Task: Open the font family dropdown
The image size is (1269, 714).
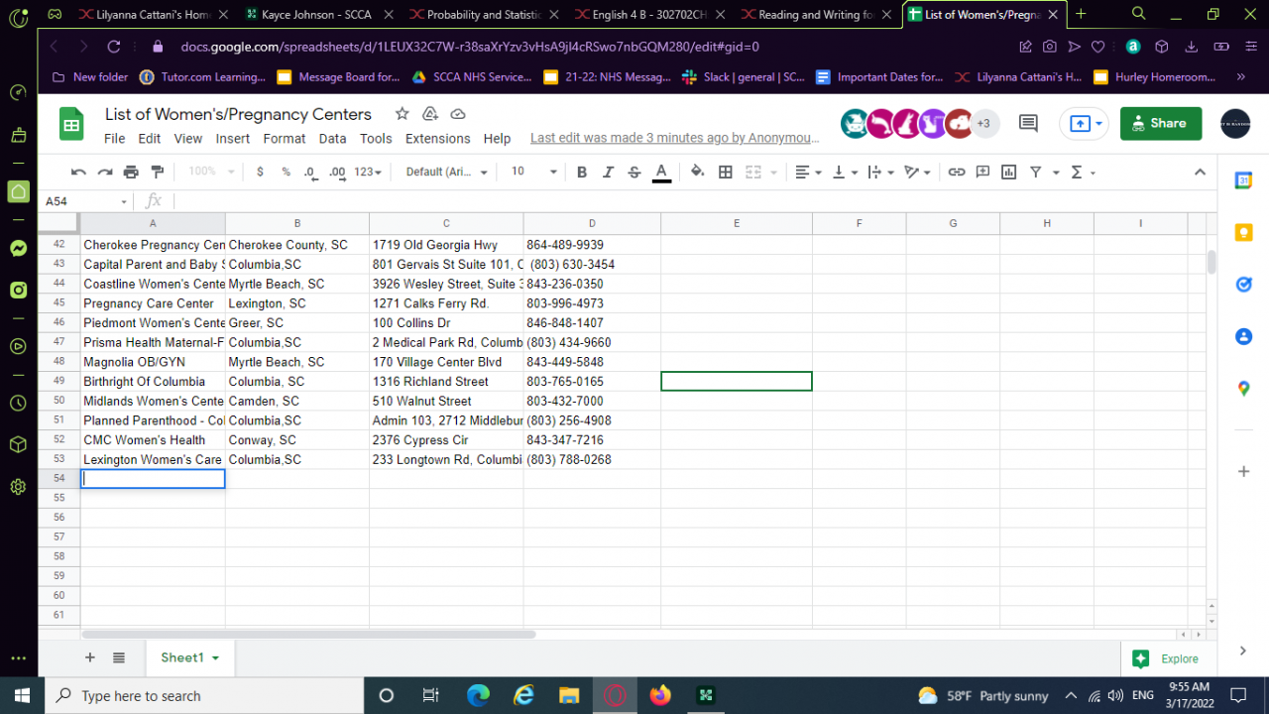Action: [x=446, y=172]
